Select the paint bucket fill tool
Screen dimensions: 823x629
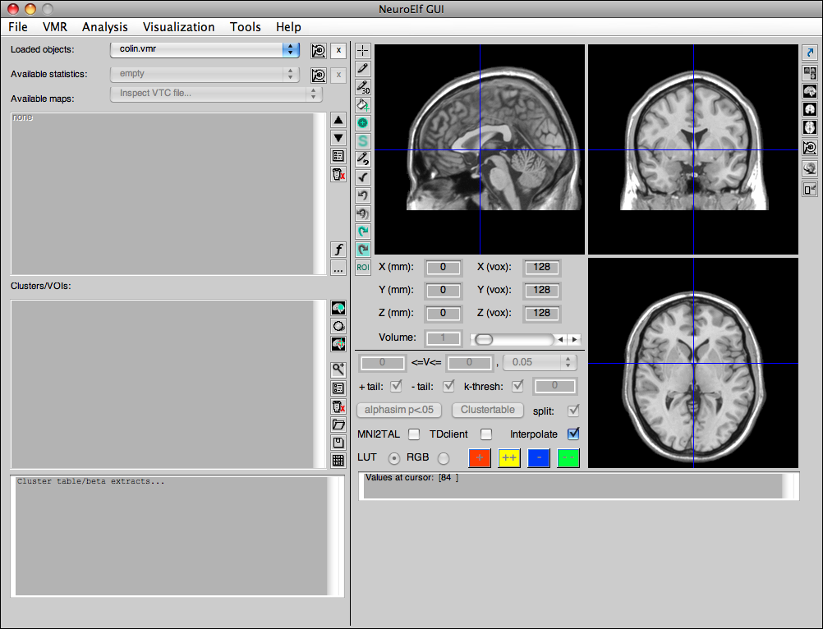click(x=363, y=104)
